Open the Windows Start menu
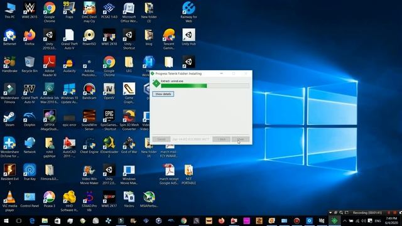This screenshot has height=226, width=402. pyautogui.click(x=6, y=220)
